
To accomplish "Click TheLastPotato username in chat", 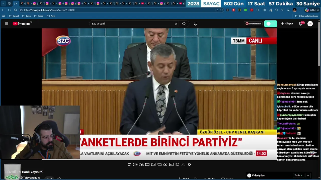I will click(286, 124).
